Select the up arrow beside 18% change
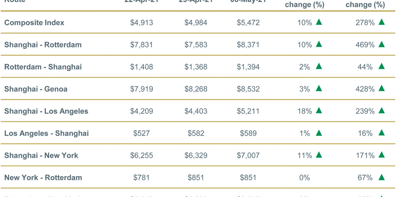396x197 pixels. (x=318, y=111)
